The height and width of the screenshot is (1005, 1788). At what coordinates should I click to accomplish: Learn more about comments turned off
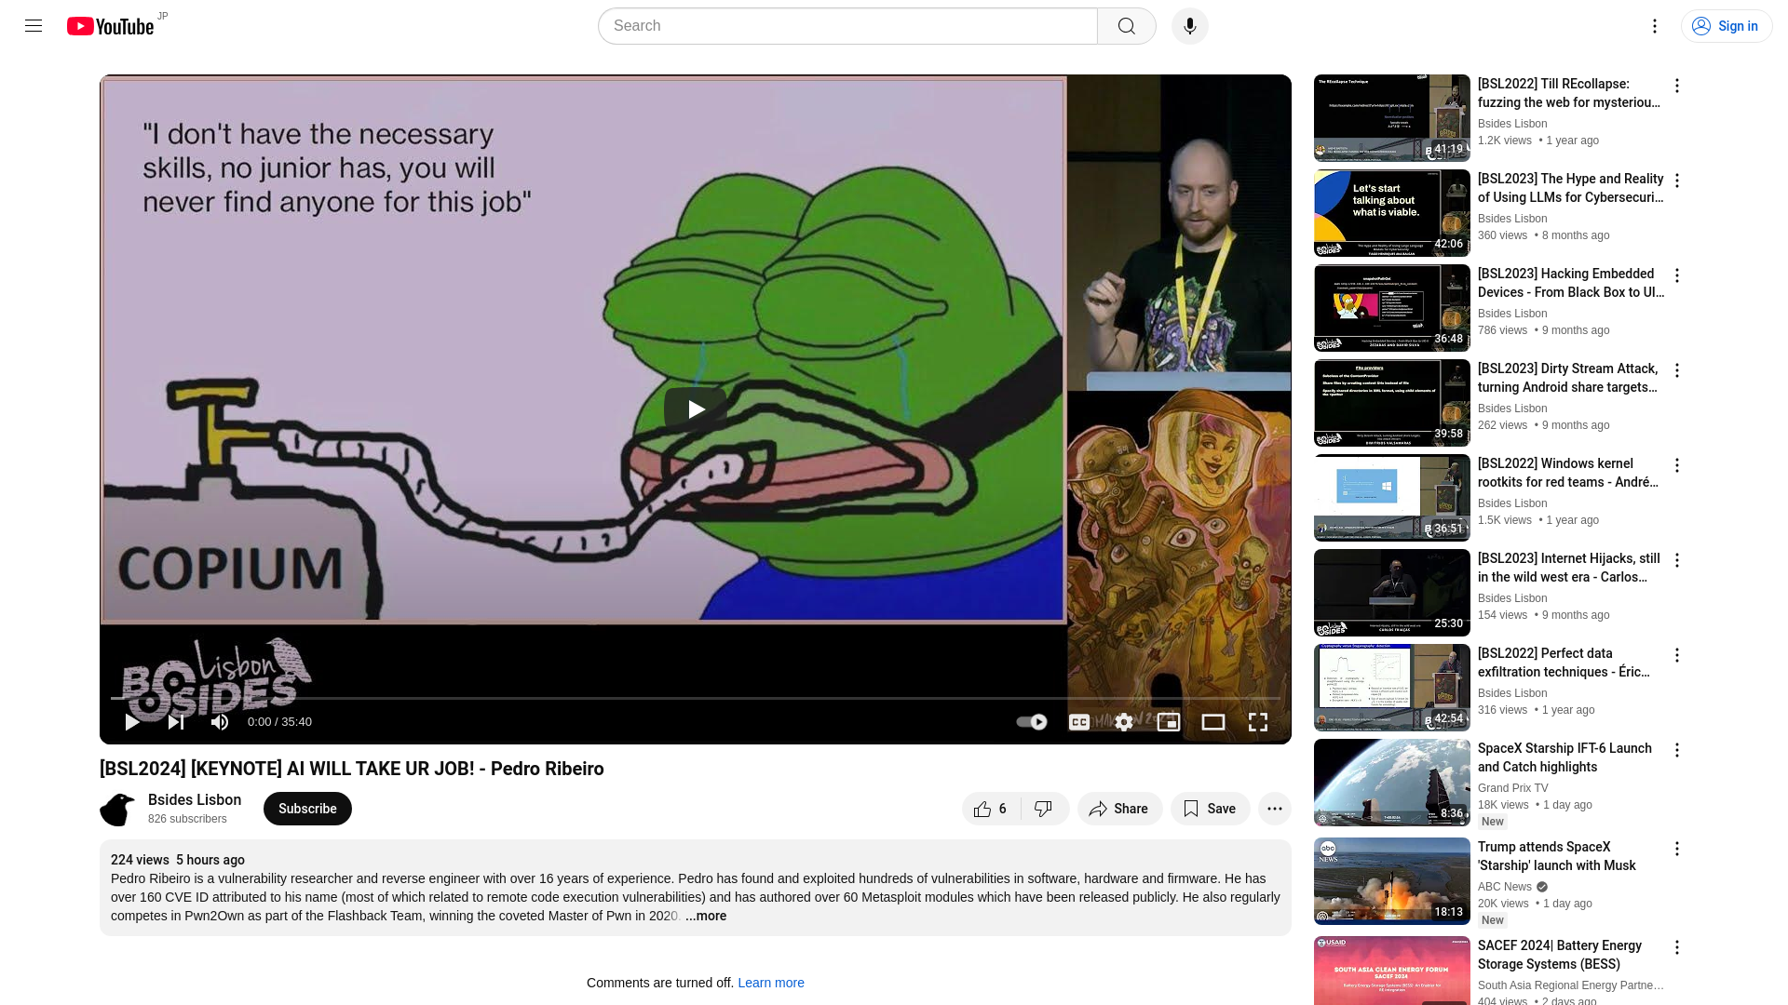pyautogui.click(x=771, y=983)
